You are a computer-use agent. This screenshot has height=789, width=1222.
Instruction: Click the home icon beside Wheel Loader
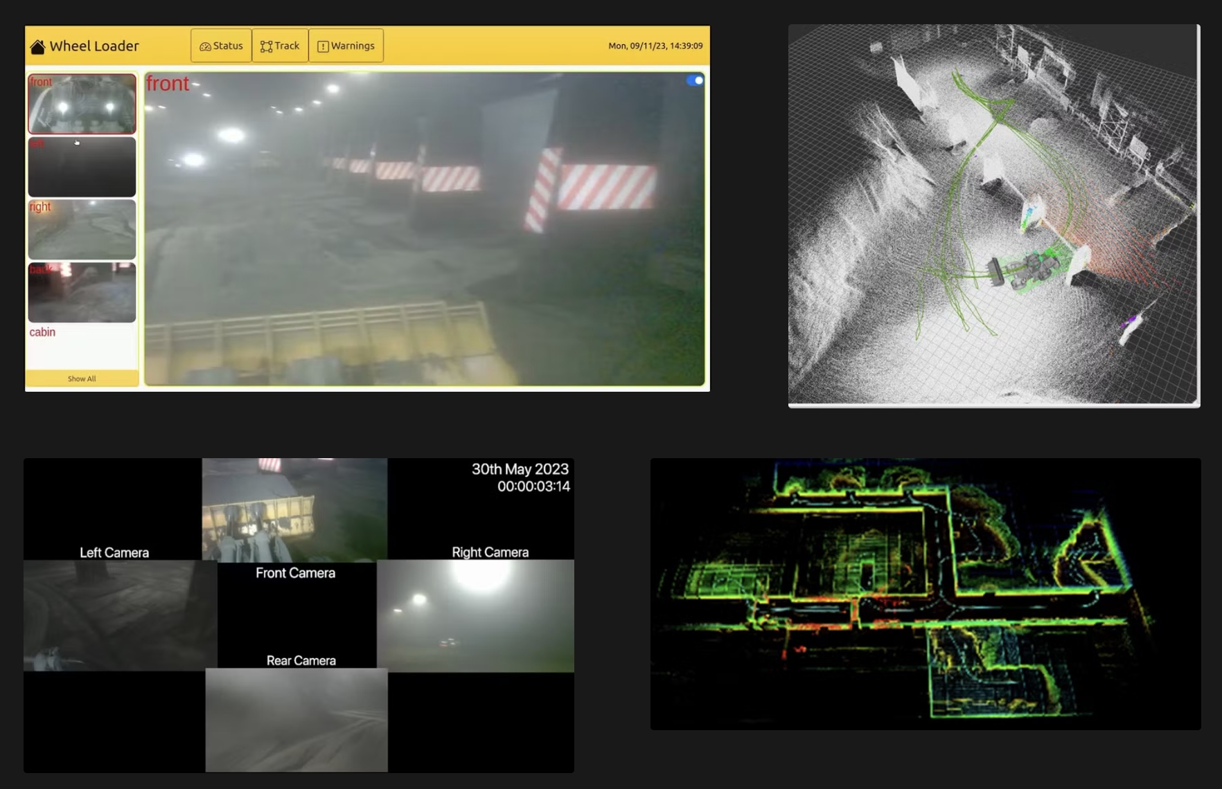pos(37,46)
